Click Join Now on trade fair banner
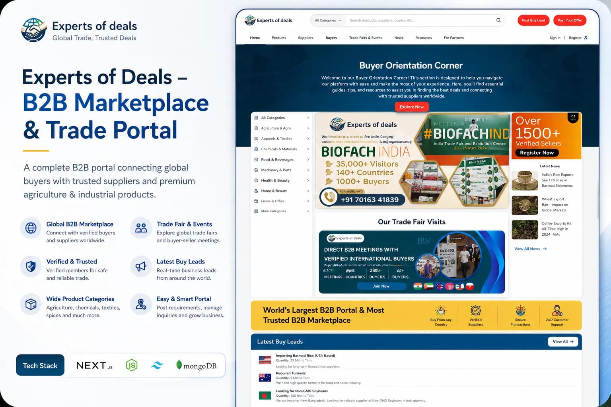The height and width of the screenshot is (407, 611). click(381, 286)
